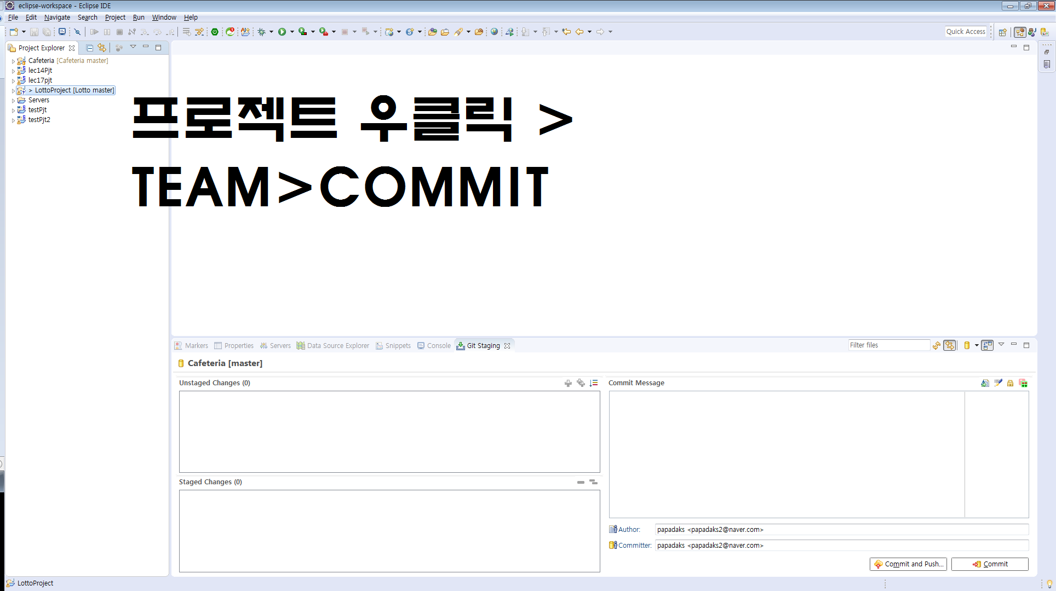This screenshot has width=1056, height=591.
Task: Expand the LottoProject tree node
Action: coord(13,91)
